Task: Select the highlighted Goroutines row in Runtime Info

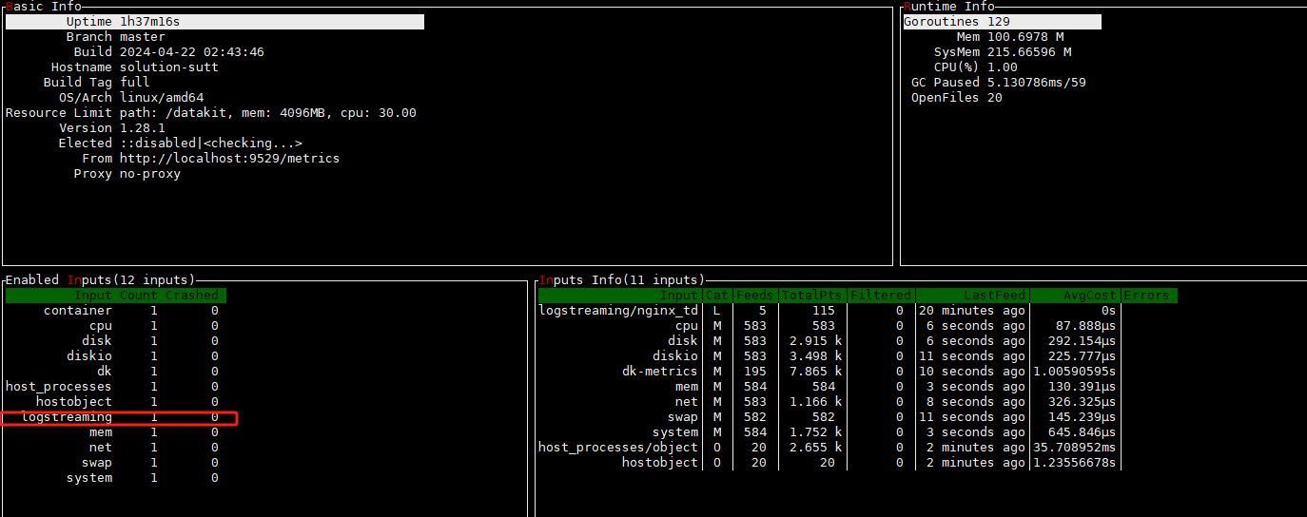Action: click(x=1002, y=22)
